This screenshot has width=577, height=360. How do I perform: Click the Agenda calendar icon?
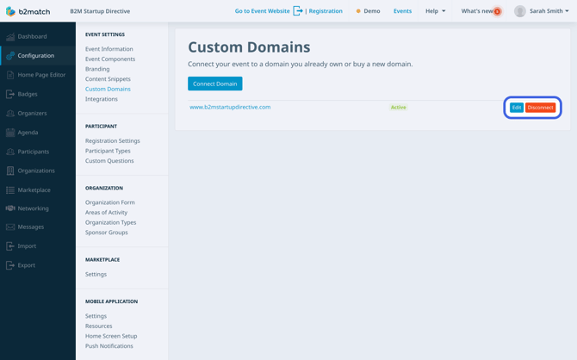(x=10, y=133)
